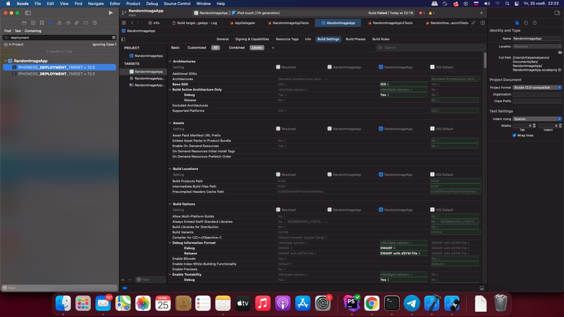Run the project with the play button
Viewport: 564px width, 317px height.
(x=110, y=13)
